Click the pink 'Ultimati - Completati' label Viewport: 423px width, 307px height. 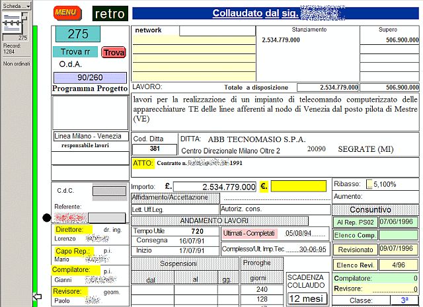click(x=249, y=233)
